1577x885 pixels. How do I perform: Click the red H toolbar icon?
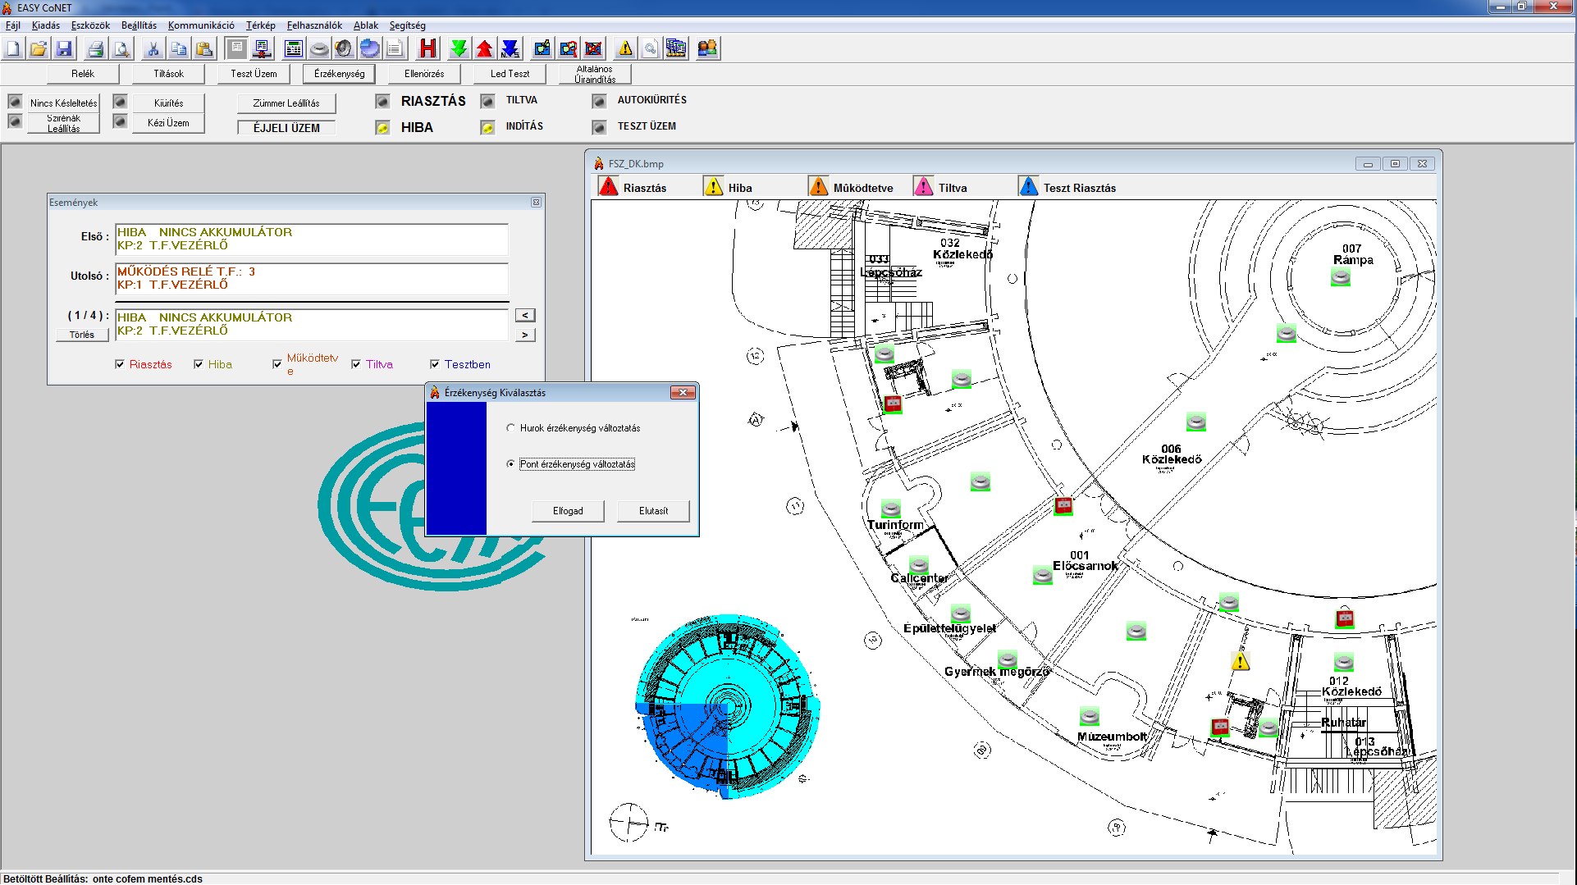pos(427,49)
